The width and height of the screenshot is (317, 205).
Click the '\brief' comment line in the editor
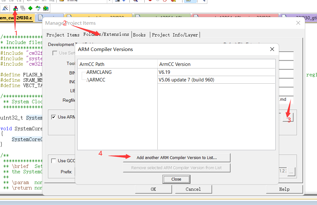23,166
